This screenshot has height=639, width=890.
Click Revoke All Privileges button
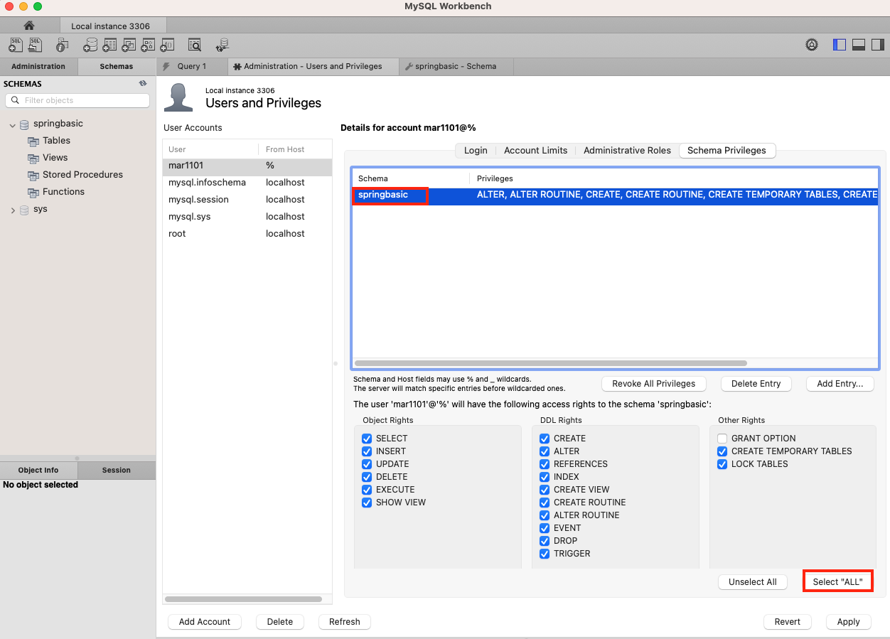(654, 384)
